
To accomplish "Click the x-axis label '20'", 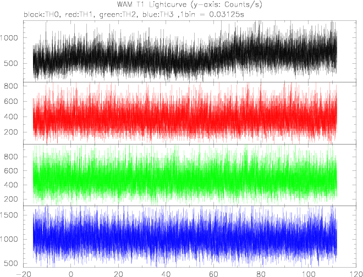I will [x=118, y=273].
